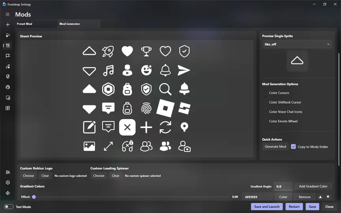
Task: Switch to Mod Generator tab
Action: [x=79, y=24]
